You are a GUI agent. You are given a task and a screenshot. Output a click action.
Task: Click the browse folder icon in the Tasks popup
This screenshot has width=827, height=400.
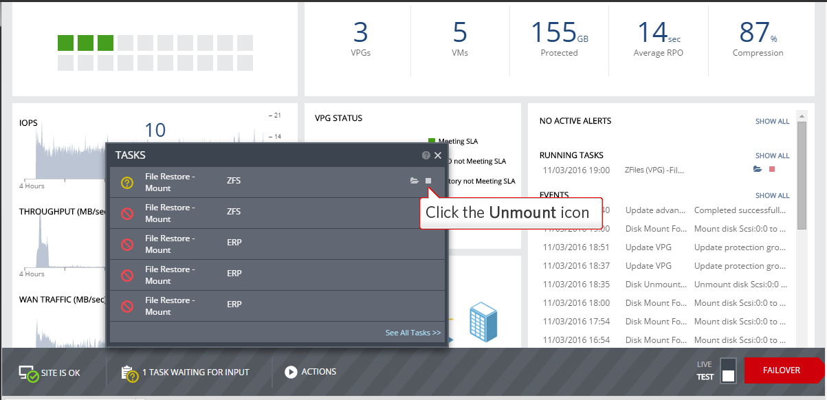pyautogui.click(x=414, y=181)
